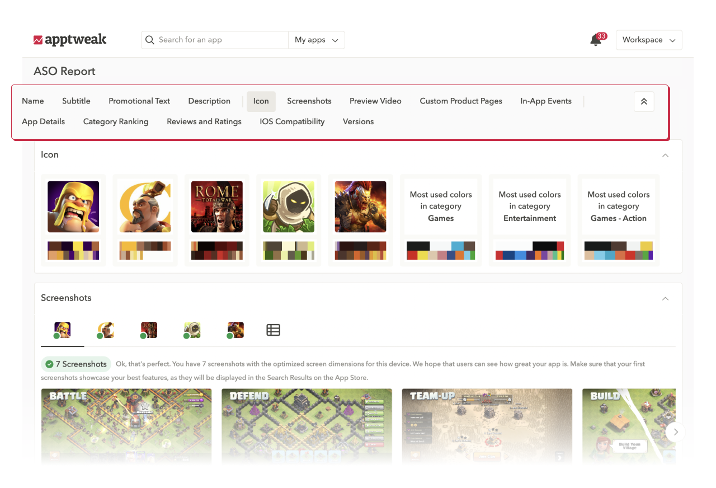Viewport: 716px width, 488px height.
Task: Open the Versions section
Action: (x=358, y=121)
